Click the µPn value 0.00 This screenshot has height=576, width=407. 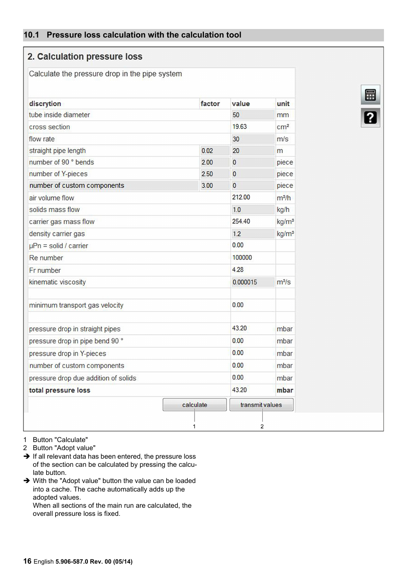pyautogui.click(x=238, y=245)
